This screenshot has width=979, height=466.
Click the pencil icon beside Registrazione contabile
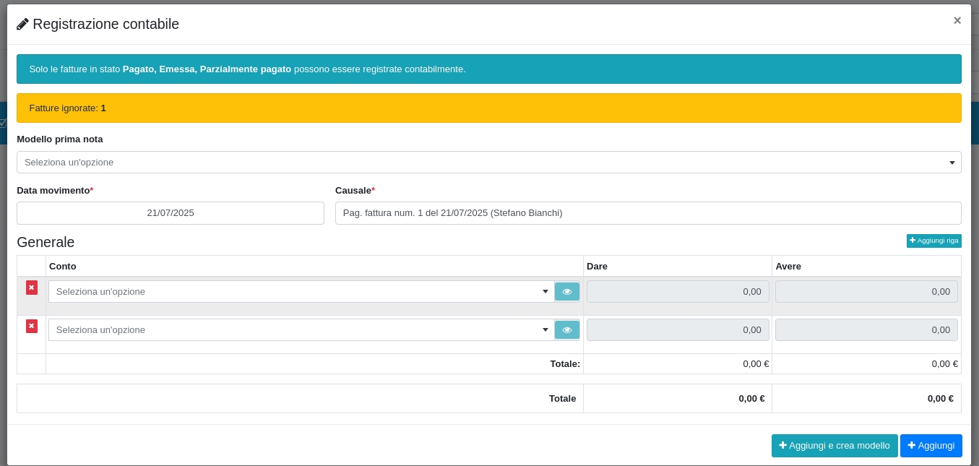click(23, 25)
